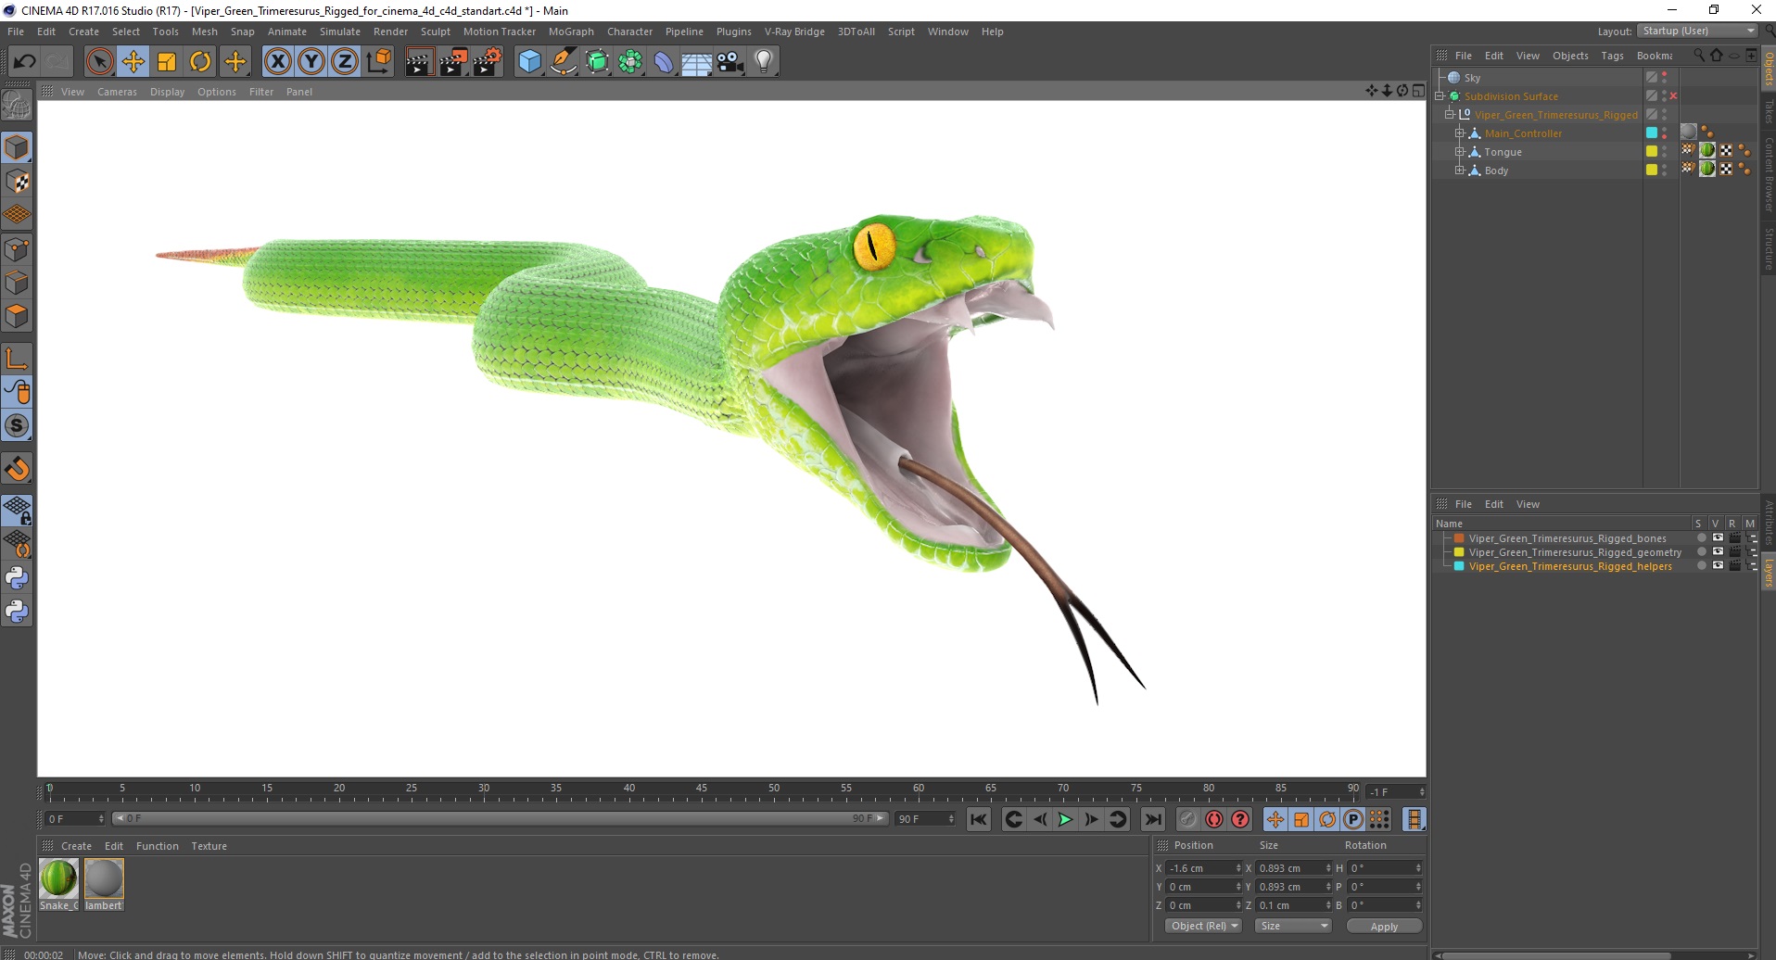Open the Objects side tab
This screenshot has width=1776, height=960.
pyautogui.click(x=1769, y=69)
